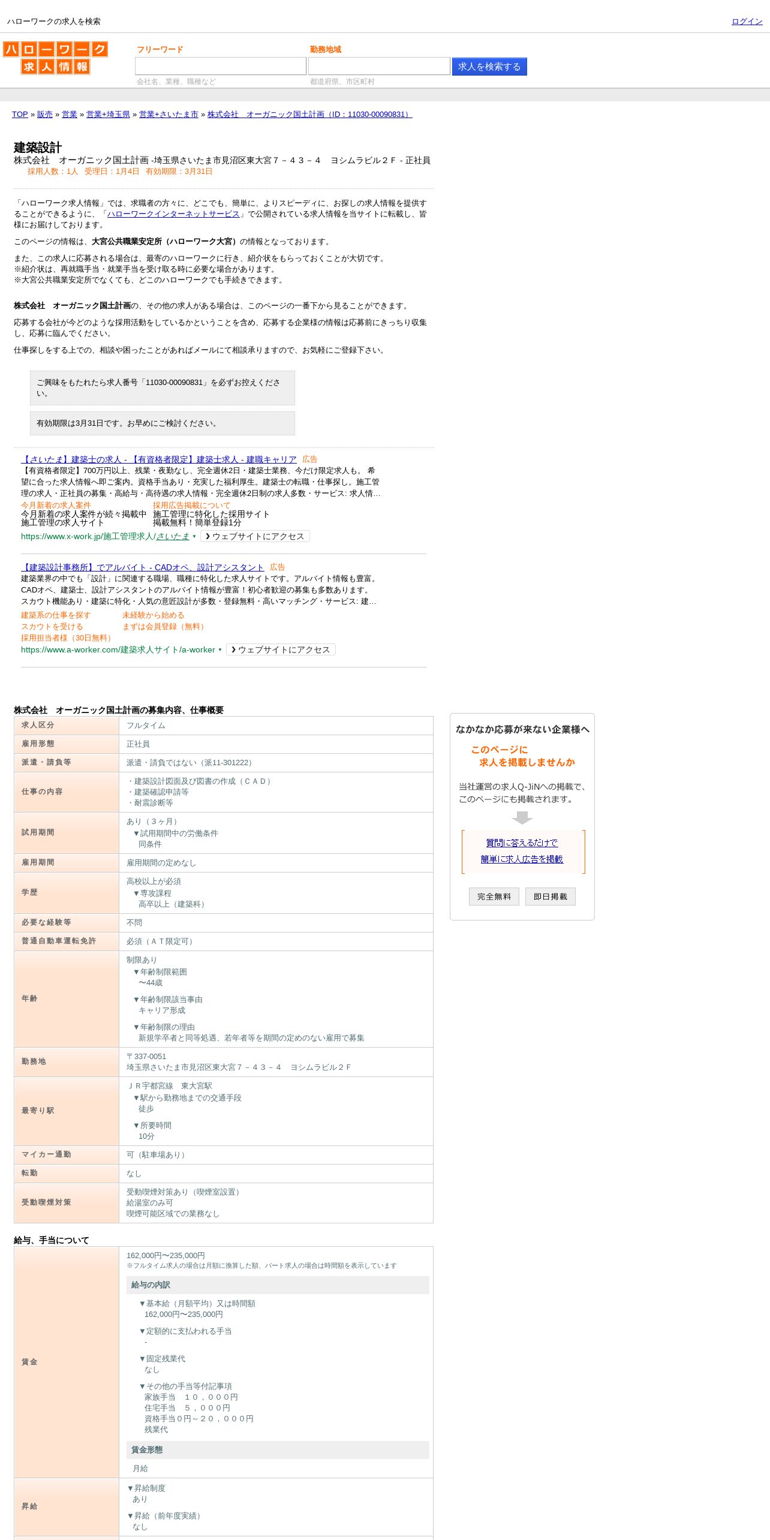This screenshot has height=1540, width=770.
Task: Click the 有効期限：3月31日 text
Action: click(x=179, y=172)
